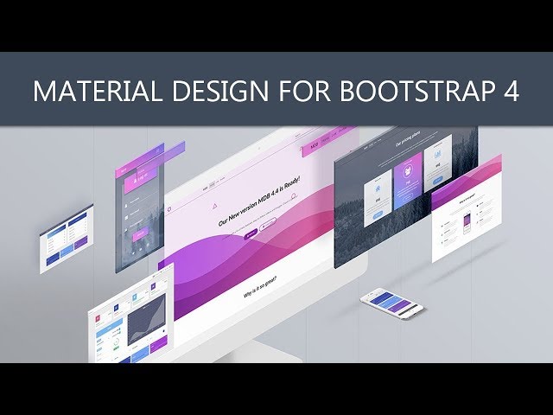The width and height of the screenshot is (553, 415).
Task: Click the bar chart icon in the pricing card
Action: tap(438, 154)
